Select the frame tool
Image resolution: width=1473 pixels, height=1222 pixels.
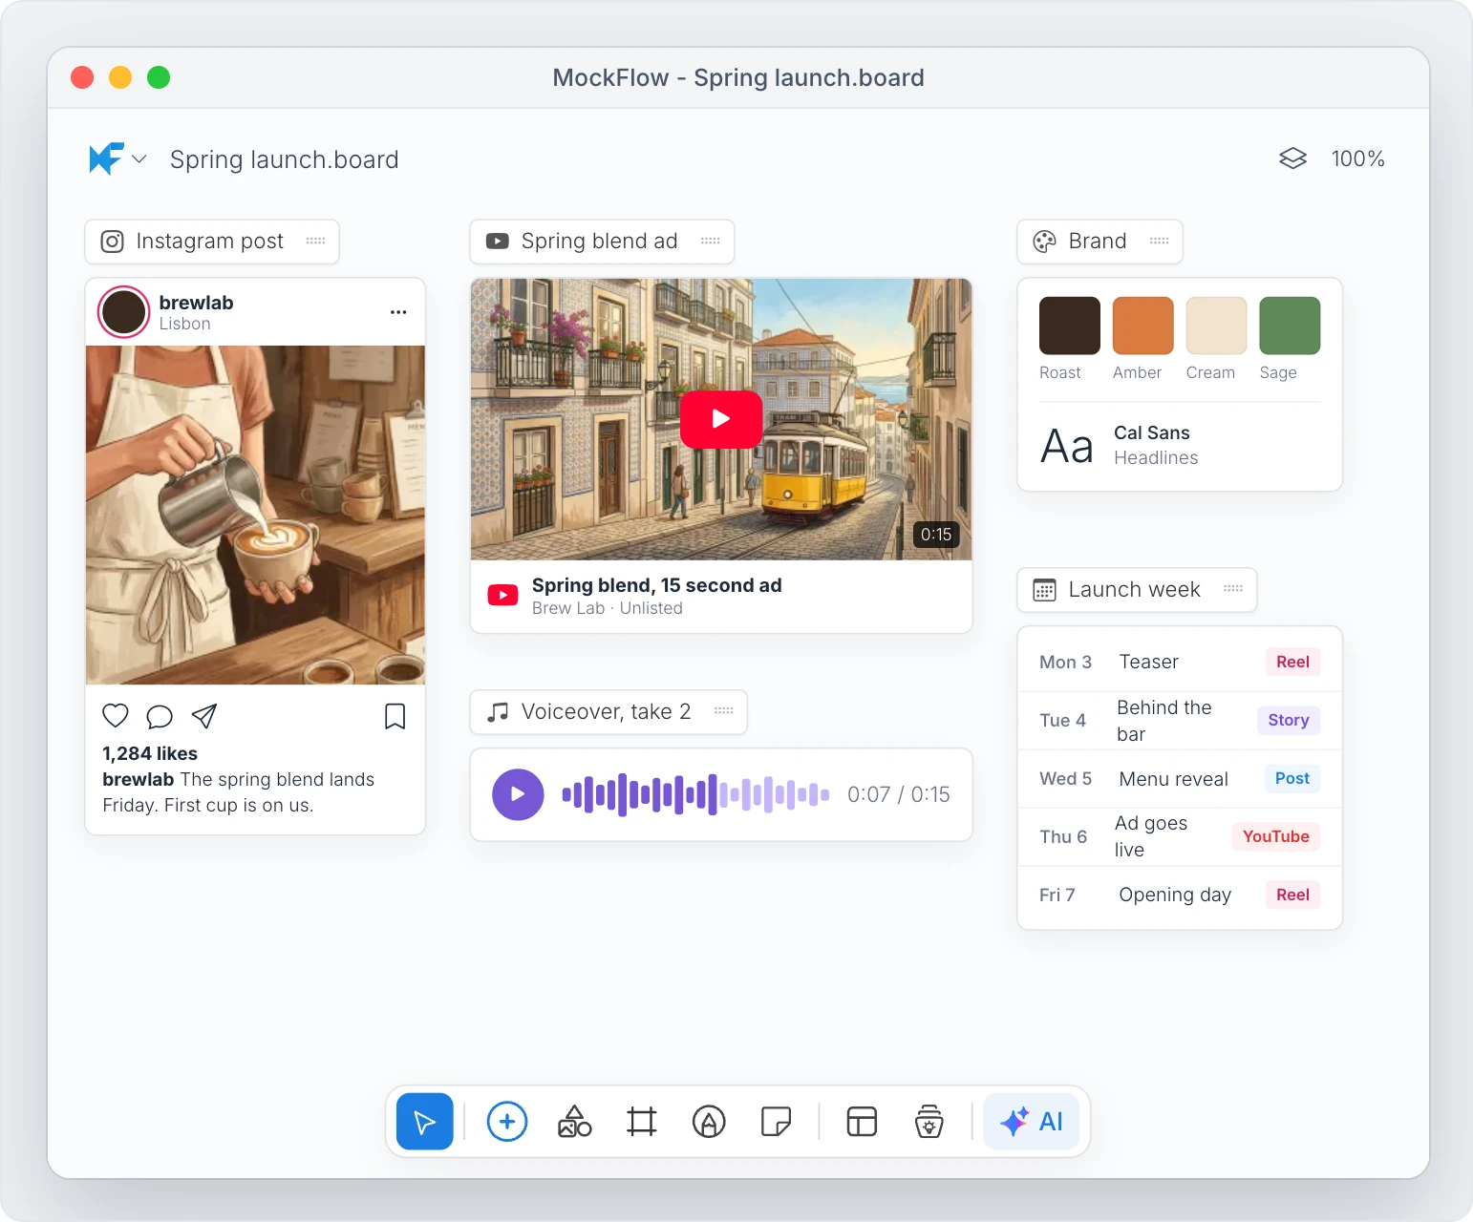(x=642, y=1122)
